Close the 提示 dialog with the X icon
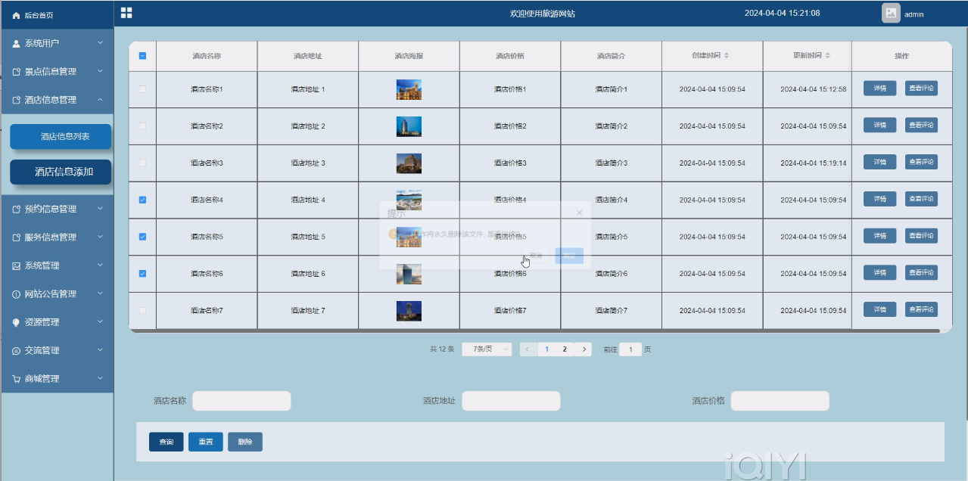Image resolution: width=968 pixels, height=481 pixels. pyautogui.click(x=580, y=213)
